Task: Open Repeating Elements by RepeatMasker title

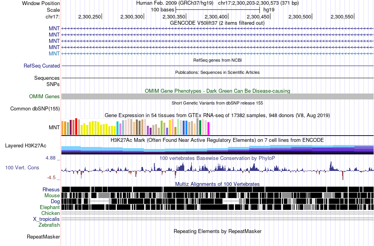Action: pyautogui.click(x=217, y=231)
